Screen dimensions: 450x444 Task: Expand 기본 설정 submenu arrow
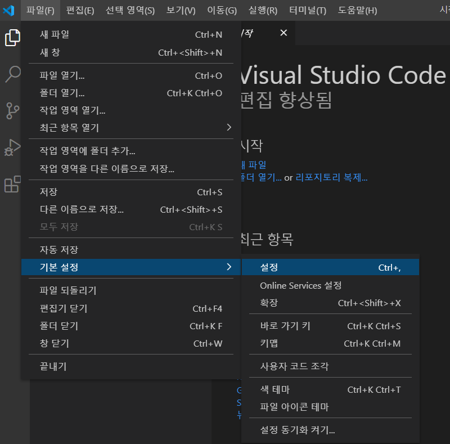point(229,267)
